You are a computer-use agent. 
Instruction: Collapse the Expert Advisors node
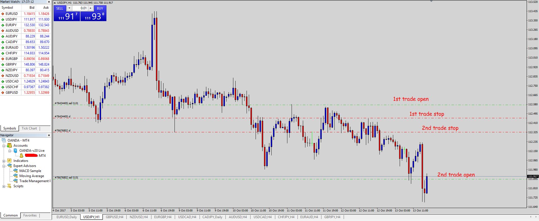click(x=4, y=166)
